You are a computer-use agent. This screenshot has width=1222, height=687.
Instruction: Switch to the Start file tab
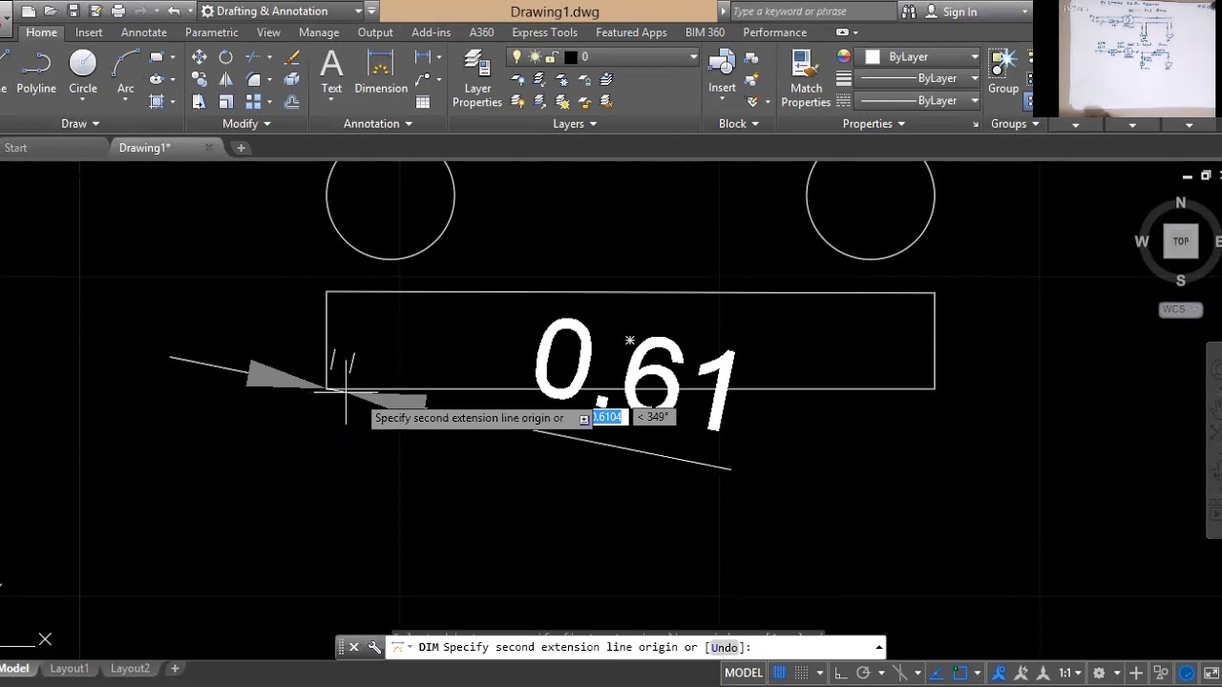[16, 148]
